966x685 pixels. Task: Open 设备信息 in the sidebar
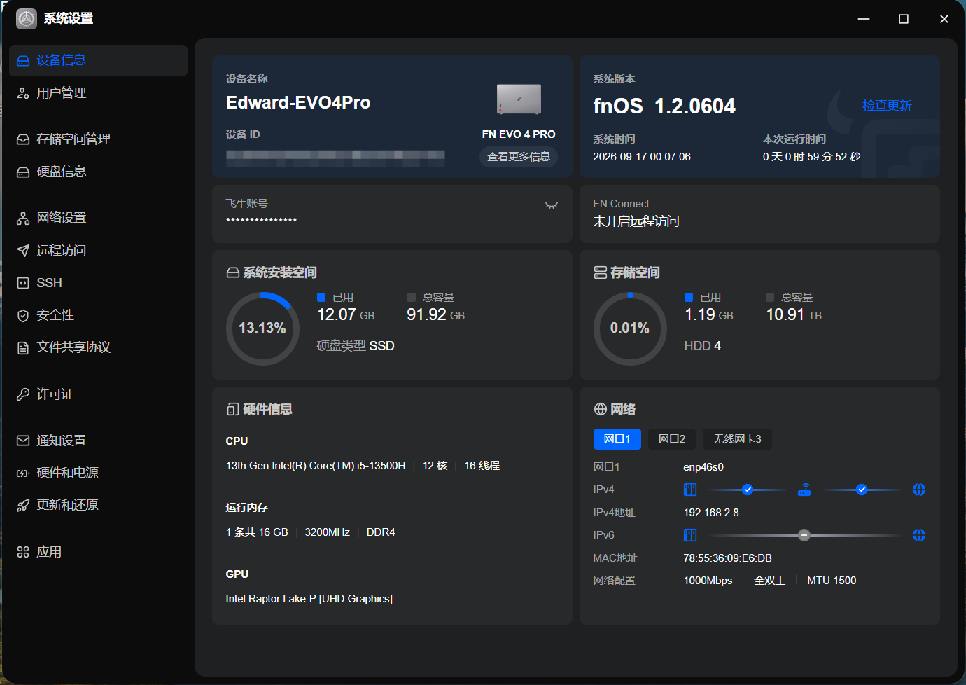pyautogui.click(x=98, y=60)
